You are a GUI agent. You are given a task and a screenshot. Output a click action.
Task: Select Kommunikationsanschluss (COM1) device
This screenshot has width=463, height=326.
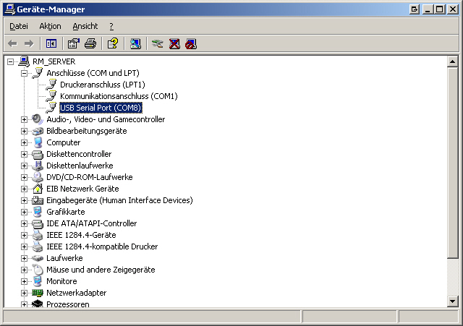point(119,96)
